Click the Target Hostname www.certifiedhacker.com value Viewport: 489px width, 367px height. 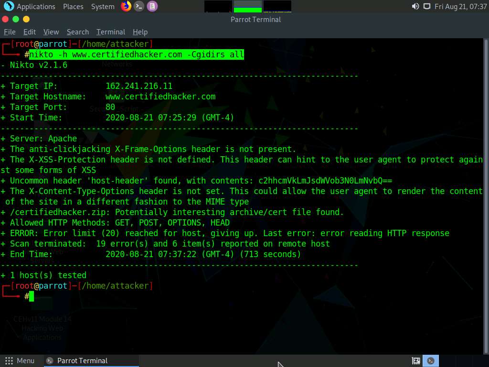[160, 97]
